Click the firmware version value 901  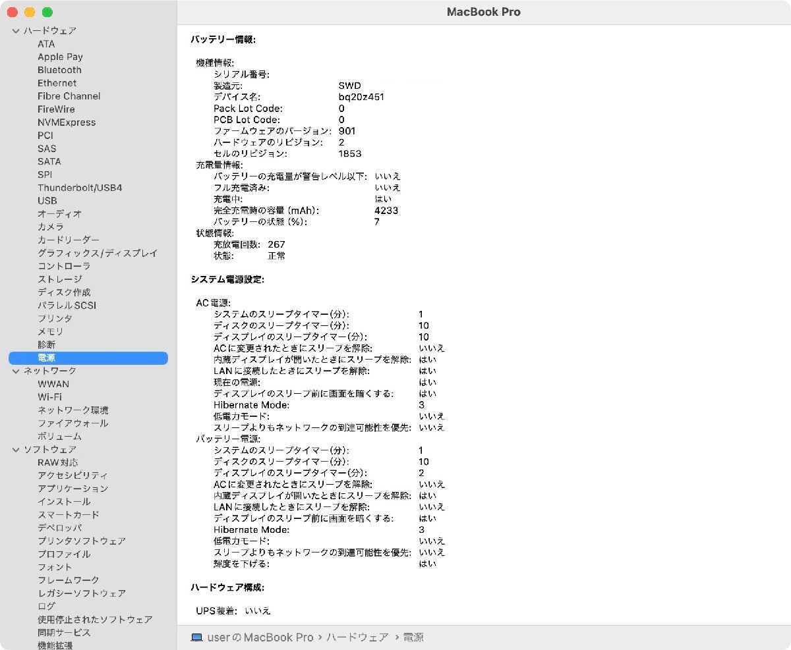coord(347,131)
